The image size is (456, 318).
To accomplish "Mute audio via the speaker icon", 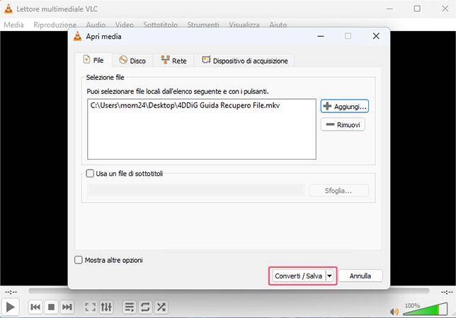I will point(394,312).
